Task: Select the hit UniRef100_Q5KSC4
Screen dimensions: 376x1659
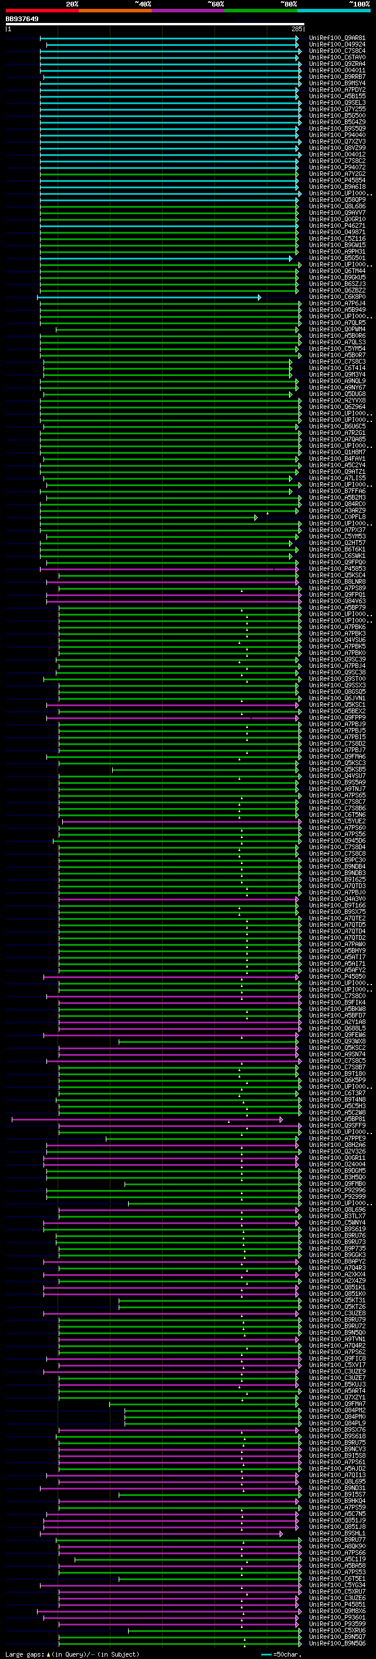Action: [337, 575]
